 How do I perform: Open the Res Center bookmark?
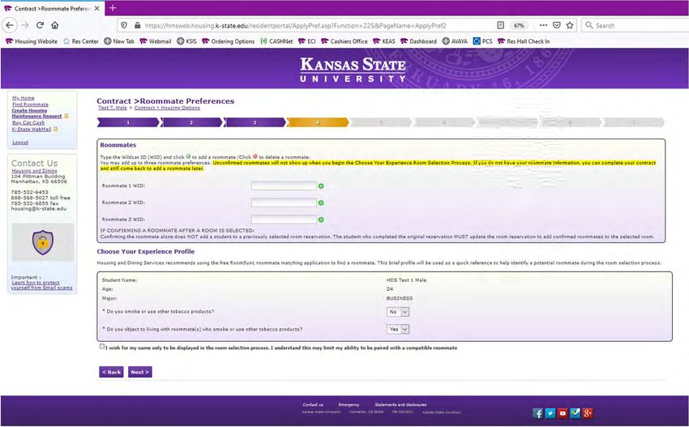coord(81,41)
